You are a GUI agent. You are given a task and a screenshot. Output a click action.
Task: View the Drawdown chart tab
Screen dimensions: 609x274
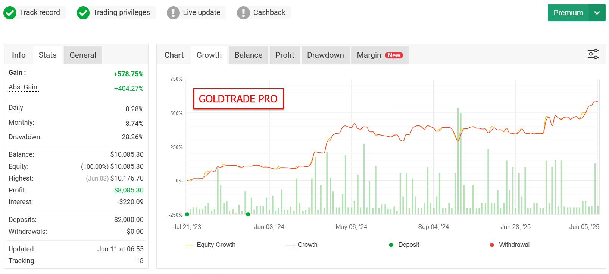(325, 55)
